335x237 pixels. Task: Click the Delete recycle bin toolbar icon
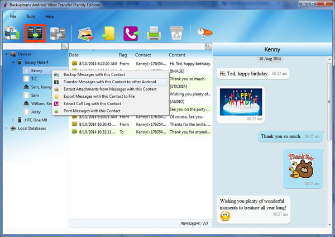click(176, 33)
